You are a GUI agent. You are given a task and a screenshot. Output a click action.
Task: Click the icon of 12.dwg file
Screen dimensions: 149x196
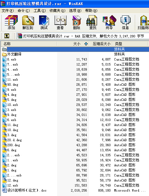coord(4,180)
